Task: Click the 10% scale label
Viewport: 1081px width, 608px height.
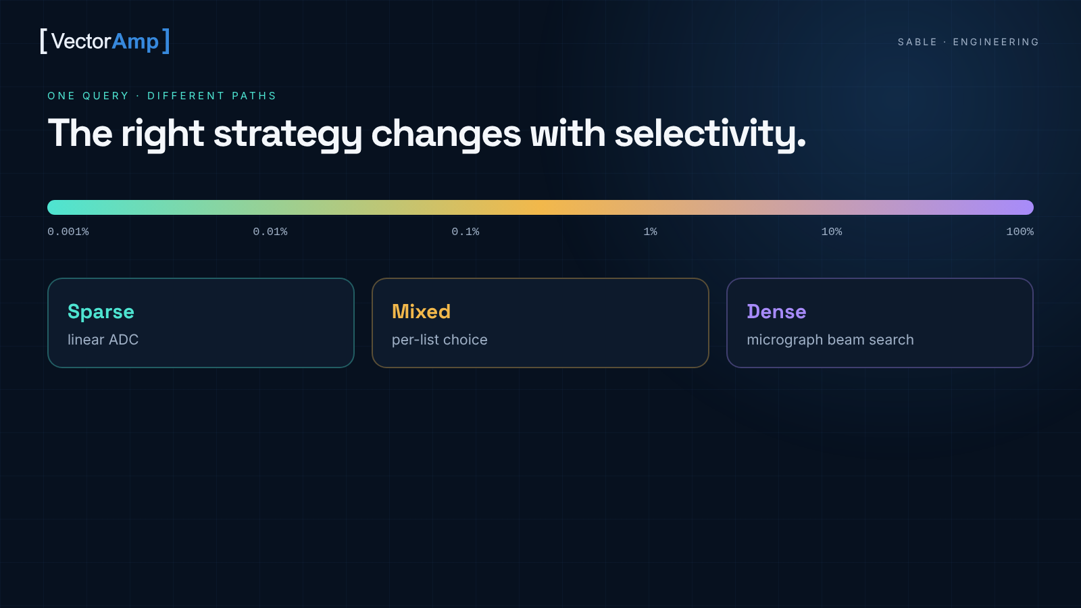Action: pyautogui.click(x=832, y=232)
